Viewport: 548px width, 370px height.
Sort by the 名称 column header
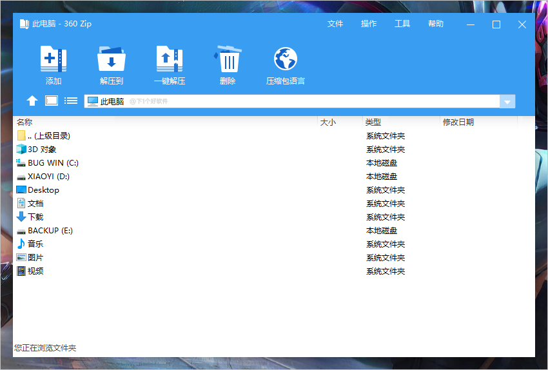tap(24, 122)
